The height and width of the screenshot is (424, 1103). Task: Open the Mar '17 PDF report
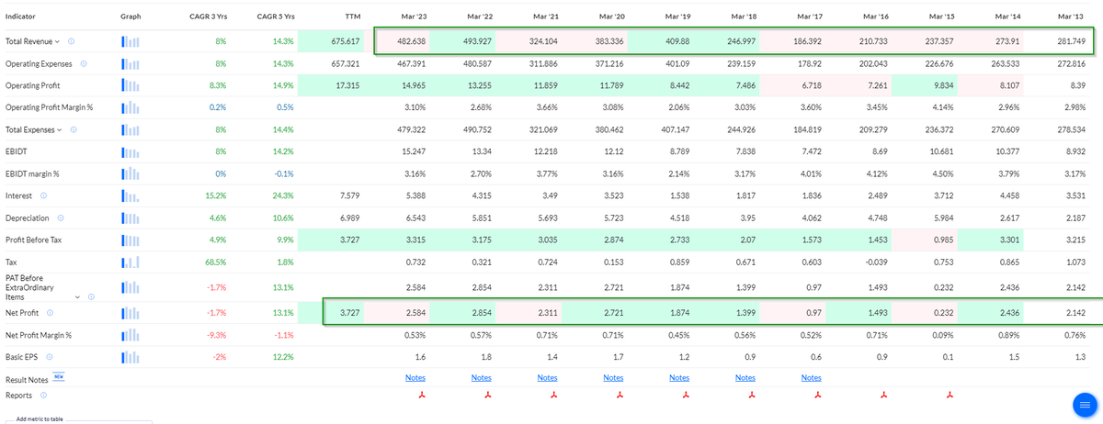818,396
